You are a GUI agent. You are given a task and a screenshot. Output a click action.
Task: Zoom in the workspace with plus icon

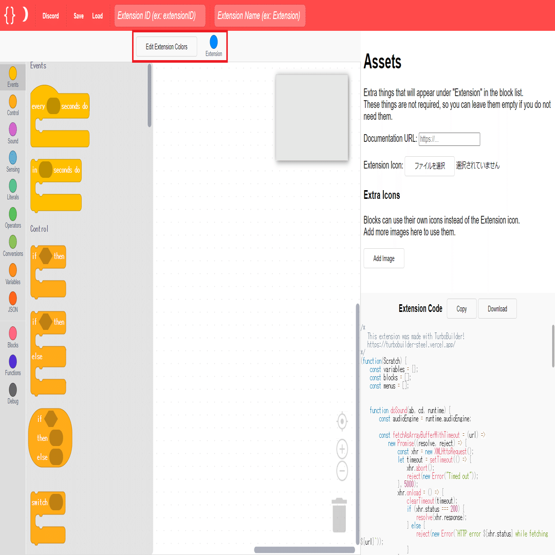pyautogui.click(x=342, y=449)
